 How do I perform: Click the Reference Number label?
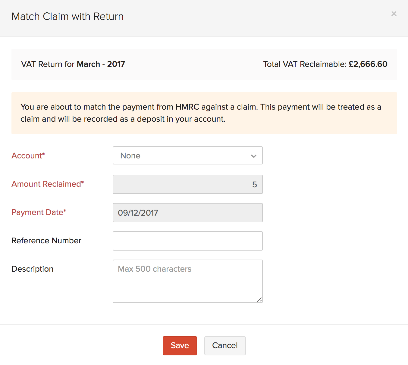pyautogui.click(x=46, y=241)
